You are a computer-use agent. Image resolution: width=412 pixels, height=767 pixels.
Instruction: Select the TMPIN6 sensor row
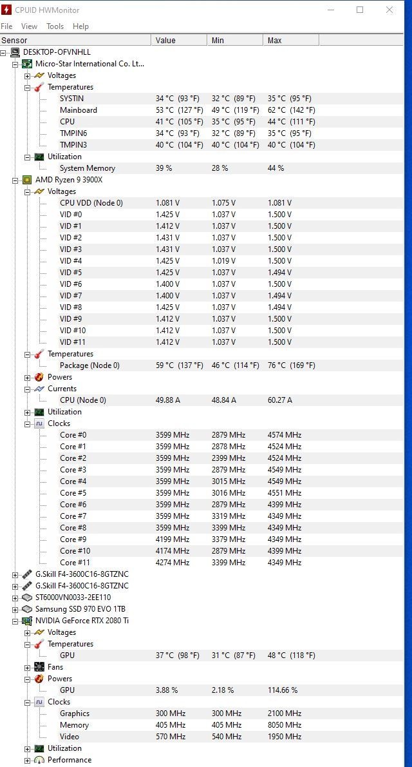click(230, 133)
